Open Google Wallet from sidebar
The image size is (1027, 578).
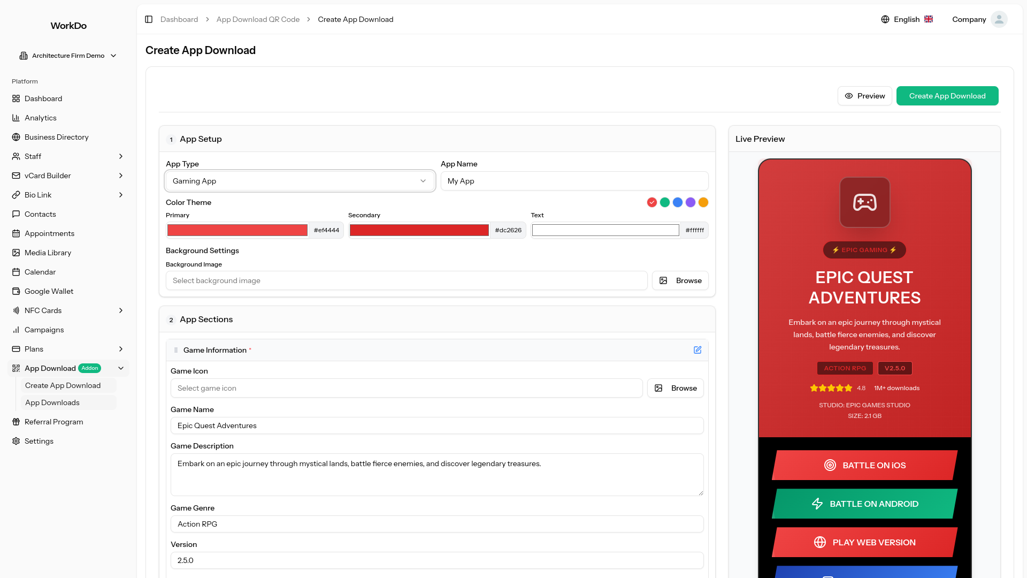pyautogui.click(x=49, y=291)
